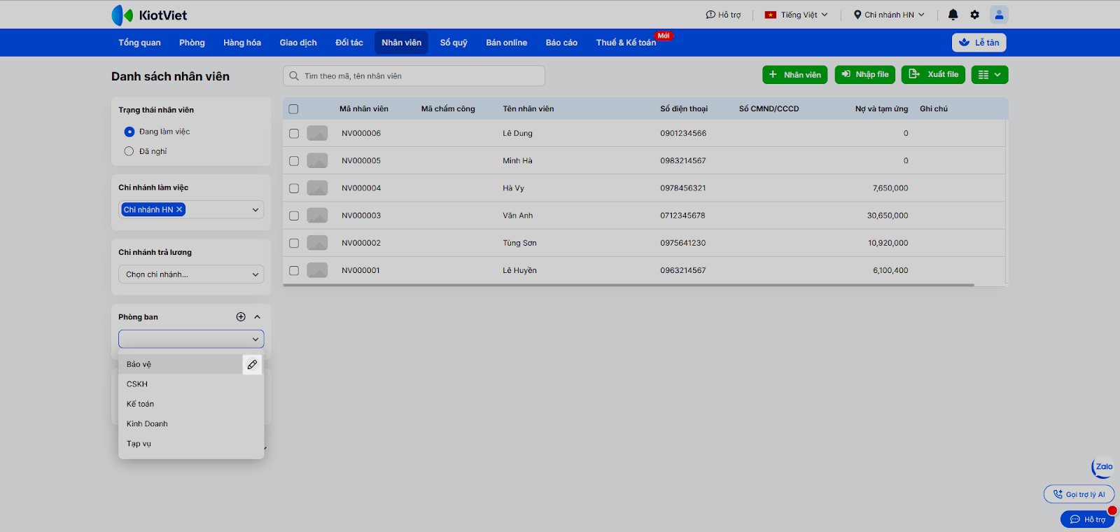1120x532 pixels.
Task: Choose Kinh Doanh from department list
Action: (191, 424)
